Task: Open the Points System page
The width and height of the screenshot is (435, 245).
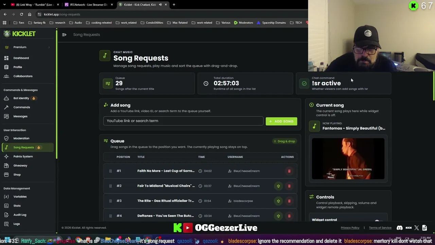Action: (x=23, y=157)
